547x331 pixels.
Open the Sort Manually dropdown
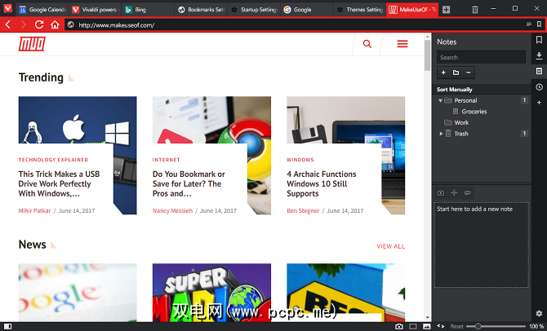(x=454, y=90)
